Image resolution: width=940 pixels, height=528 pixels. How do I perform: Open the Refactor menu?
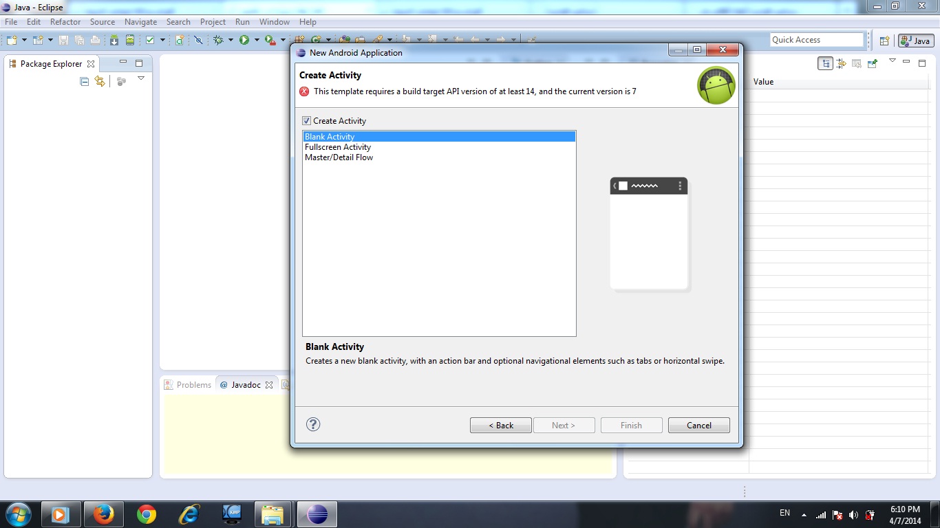click(x=65, y=22)
